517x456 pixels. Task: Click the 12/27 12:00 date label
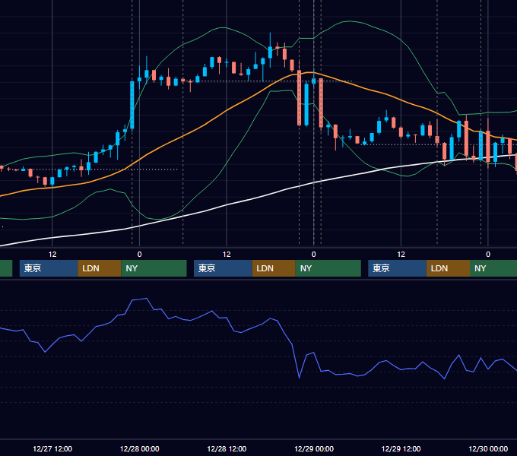point(52,448)
